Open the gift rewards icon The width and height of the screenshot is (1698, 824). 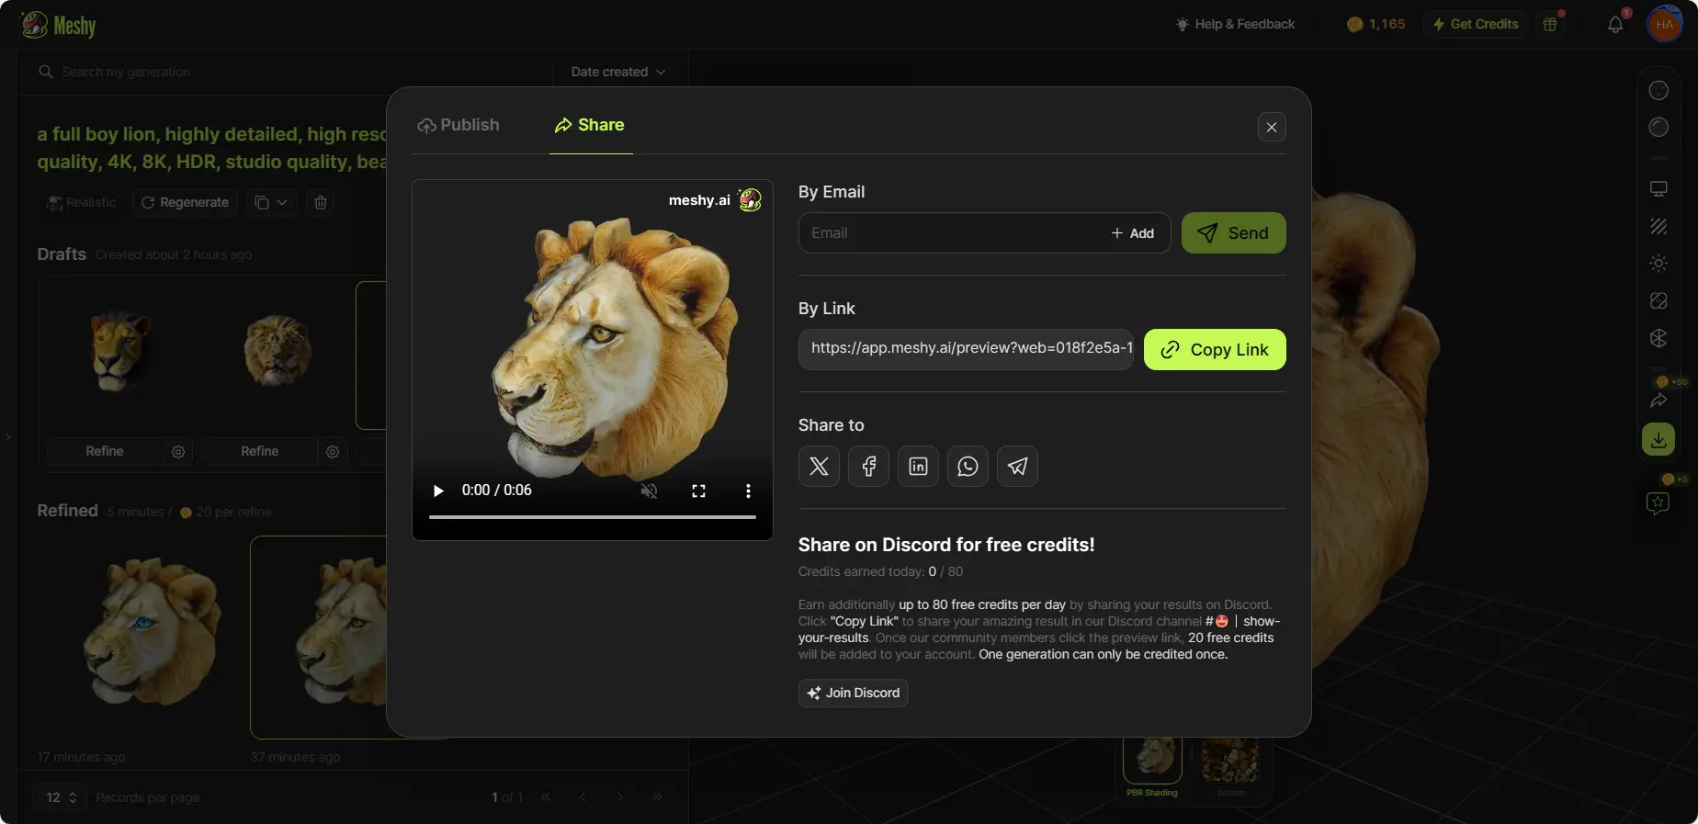coord(1550,25)
